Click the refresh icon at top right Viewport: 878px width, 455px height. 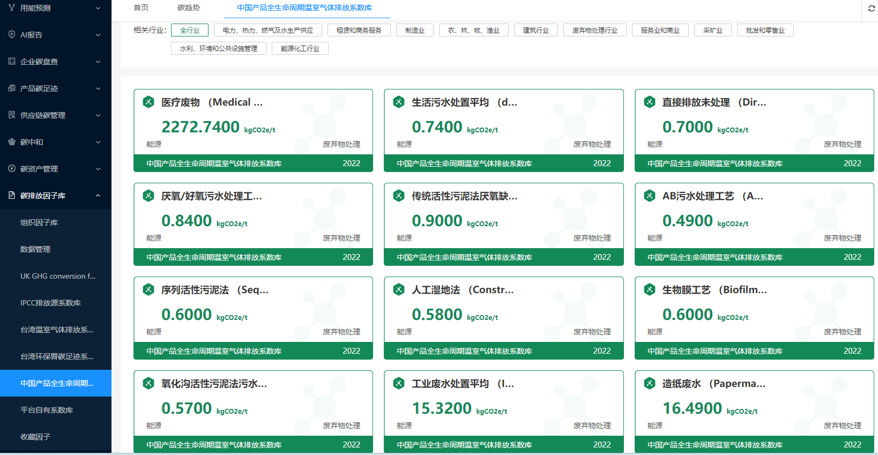871,9
